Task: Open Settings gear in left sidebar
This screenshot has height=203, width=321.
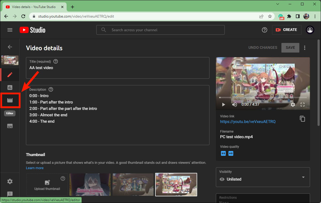Action: click(10, 181)
